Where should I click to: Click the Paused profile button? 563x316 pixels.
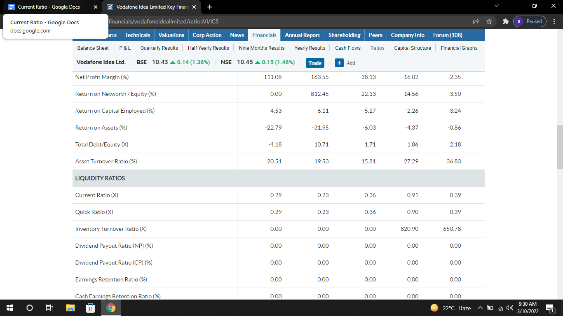point(530,21)
